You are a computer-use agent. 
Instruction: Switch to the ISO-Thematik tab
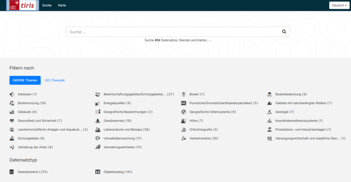(x=55, y=80)
